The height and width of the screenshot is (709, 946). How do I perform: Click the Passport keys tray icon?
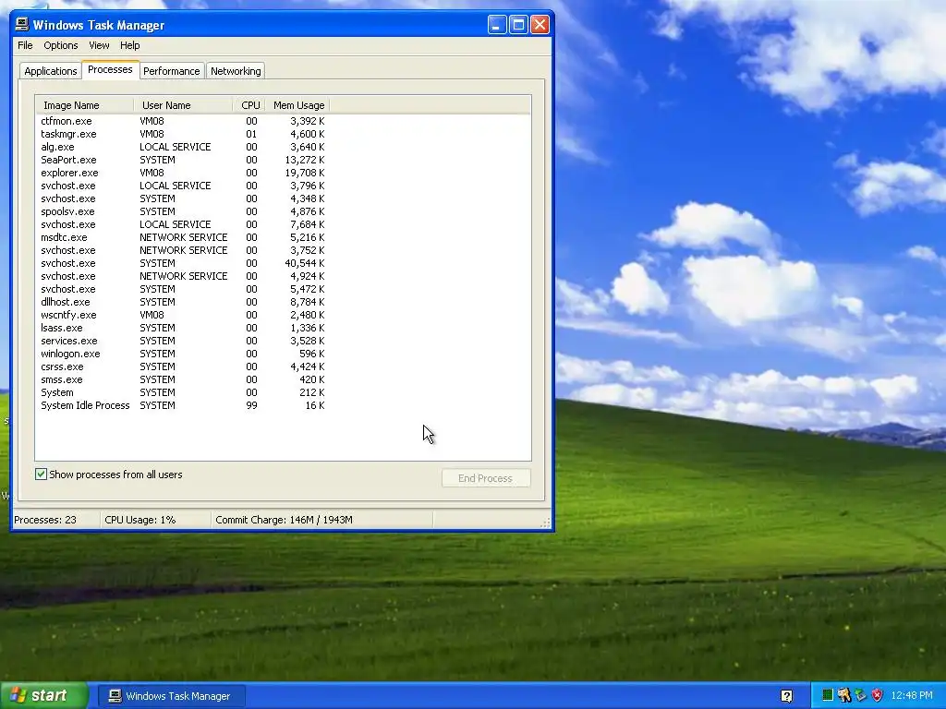click(x=844, y=695)
